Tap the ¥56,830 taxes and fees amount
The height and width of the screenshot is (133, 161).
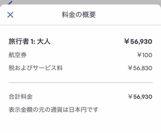click(x=140, y=68)
